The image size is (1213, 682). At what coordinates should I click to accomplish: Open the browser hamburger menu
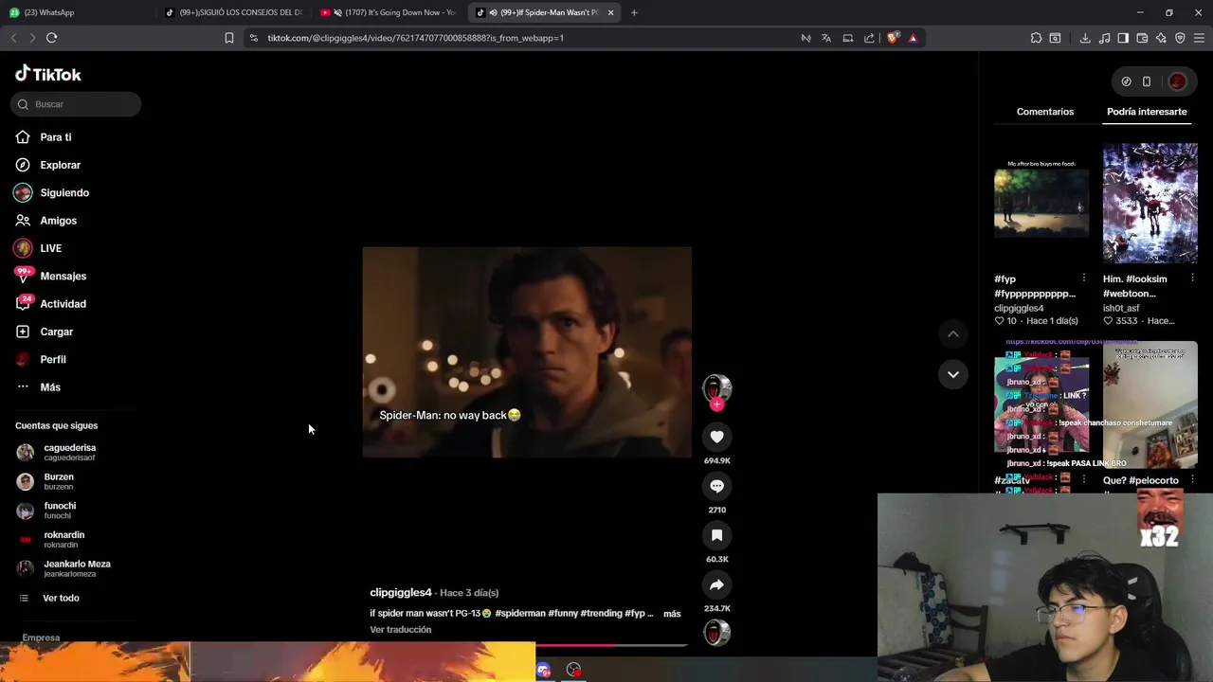click(x=1199, y=38)
